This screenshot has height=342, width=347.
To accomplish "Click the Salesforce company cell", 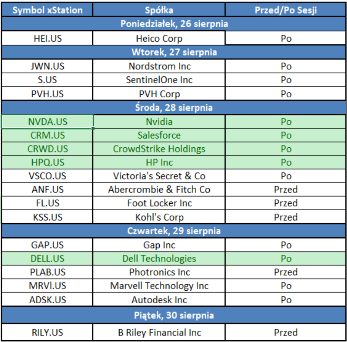I will [x=159, y=135].
